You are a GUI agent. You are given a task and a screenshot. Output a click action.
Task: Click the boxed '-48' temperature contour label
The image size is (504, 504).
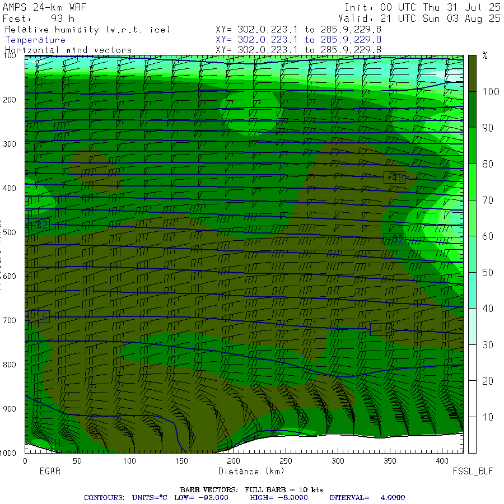coord(394,178)
